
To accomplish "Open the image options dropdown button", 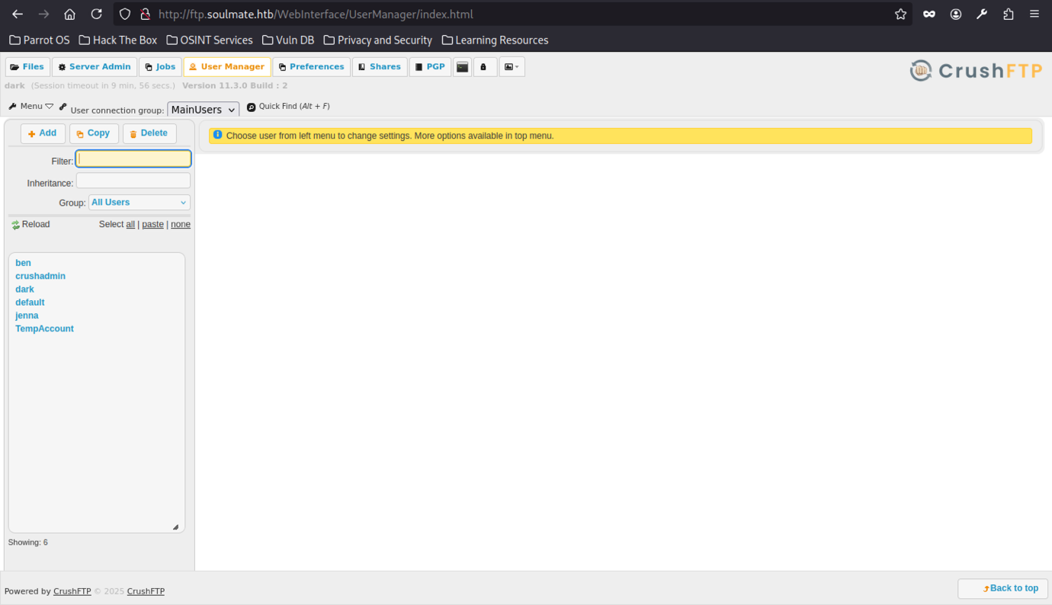I will pos(512,67).
